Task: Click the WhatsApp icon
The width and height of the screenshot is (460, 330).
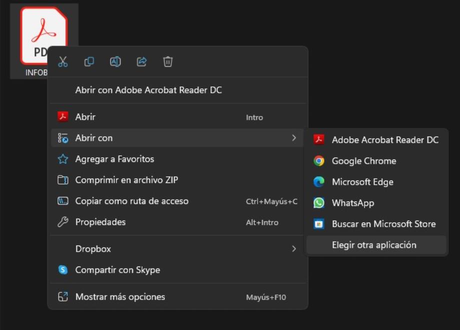Action: (x=319, y=203)
